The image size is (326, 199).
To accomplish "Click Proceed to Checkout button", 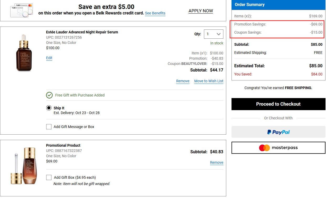I will (278, 104).
